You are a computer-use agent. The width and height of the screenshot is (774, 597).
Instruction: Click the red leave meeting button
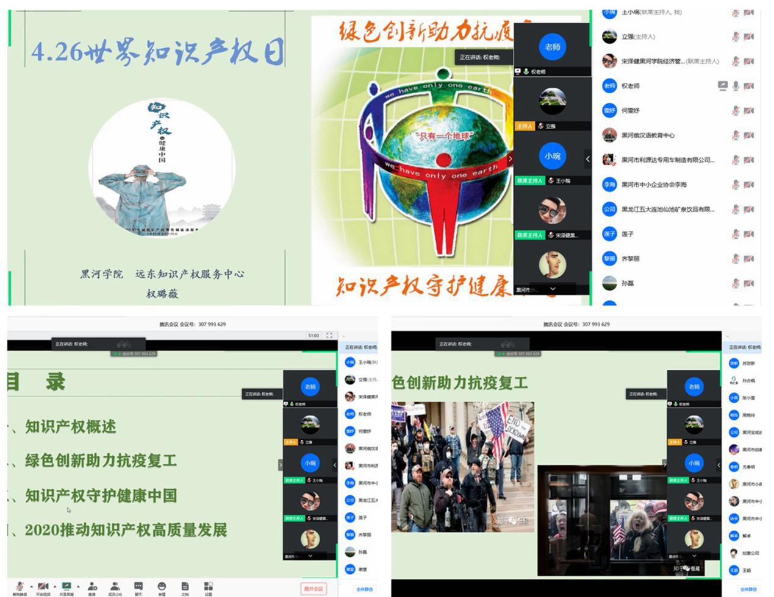[314, 588]
